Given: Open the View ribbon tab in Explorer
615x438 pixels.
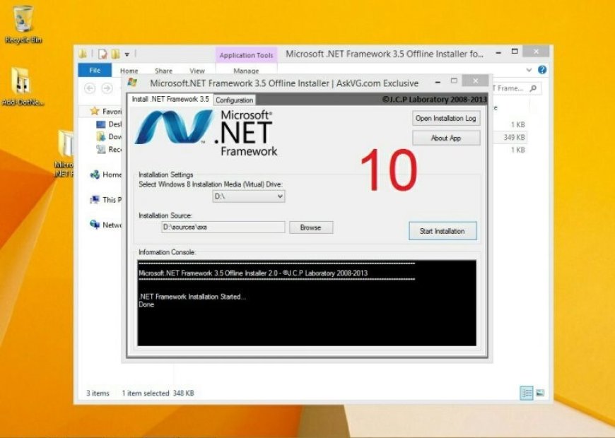Looking at the screenshot, I should coord(197,71).
